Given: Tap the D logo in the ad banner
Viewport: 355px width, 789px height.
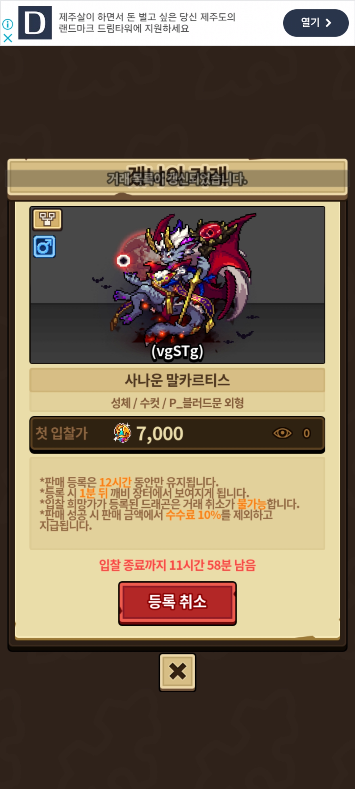Looking at the screenshot, I should click(x=35, y=23).
